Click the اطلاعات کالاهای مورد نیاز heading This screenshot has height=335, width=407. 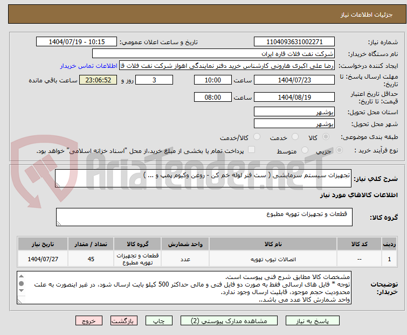click(x=358, y=195)
